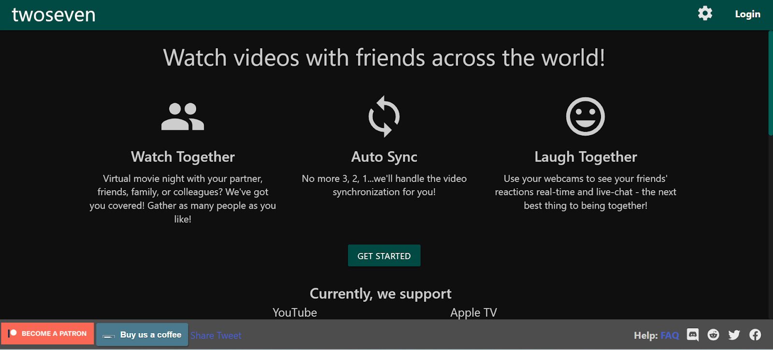773x350 pixels.
Task: Click the Become a Patron button
Action: pyautogui.click(x=47, y=334)
